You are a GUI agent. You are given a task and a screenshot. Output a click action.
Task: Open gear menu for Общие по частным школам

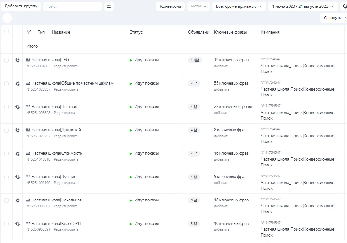click(x=18, y=84)
